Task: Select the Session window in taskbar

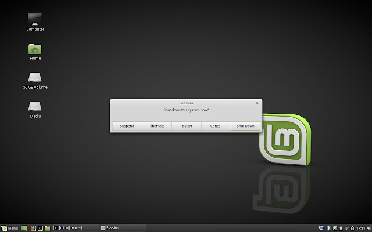Action: (123, 228)
